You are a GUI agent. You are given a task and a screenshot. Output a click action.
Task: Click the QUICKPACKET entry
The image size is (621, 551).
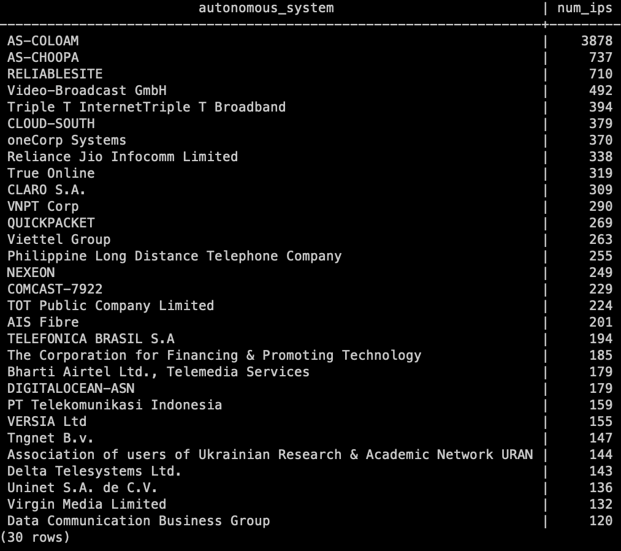click(51, 223)
